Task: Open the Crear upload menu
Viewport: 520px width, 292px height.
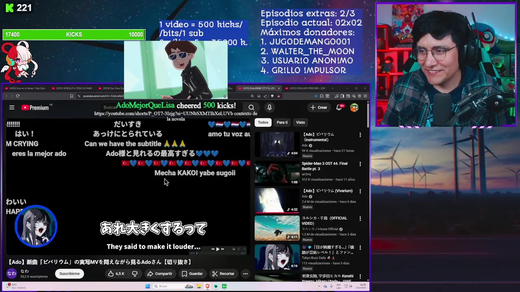Action: coord(319,107)
